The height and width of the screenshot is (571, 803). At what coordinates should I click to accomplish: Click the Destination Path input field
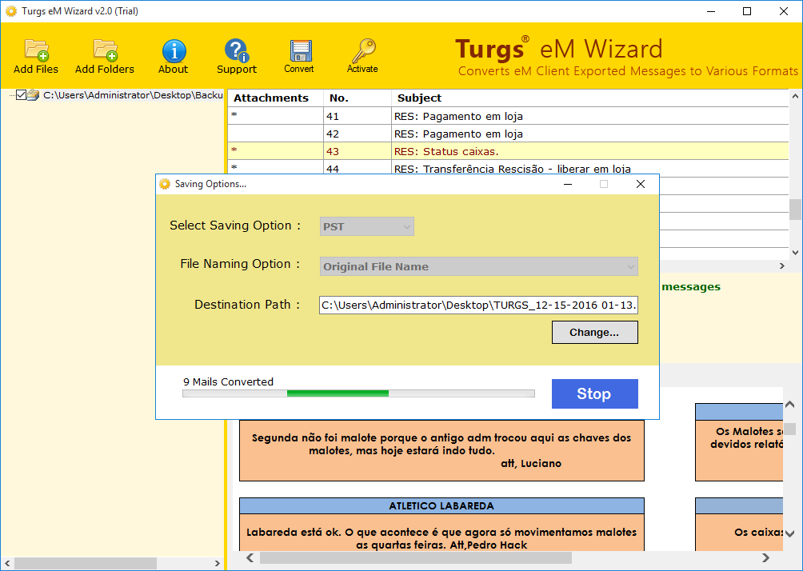(478, 305)
